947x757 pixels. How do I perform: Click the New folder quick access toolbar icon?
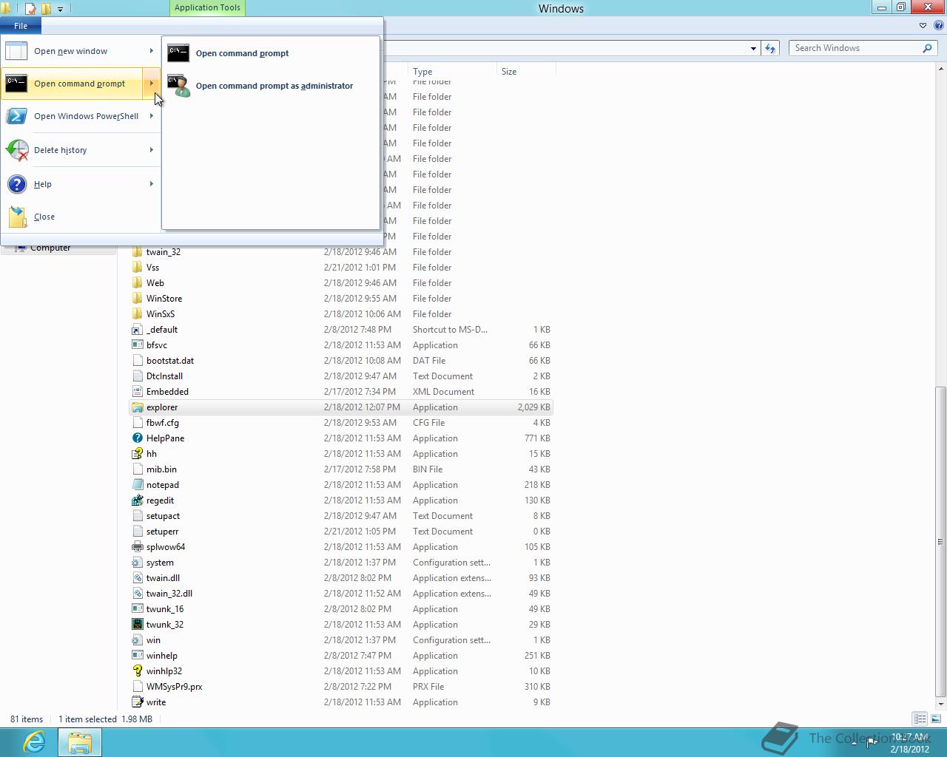pyautogui.click(x=47, y=9)
